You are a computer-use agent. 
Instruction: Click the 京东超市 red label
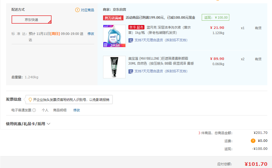tap(136, 27)
